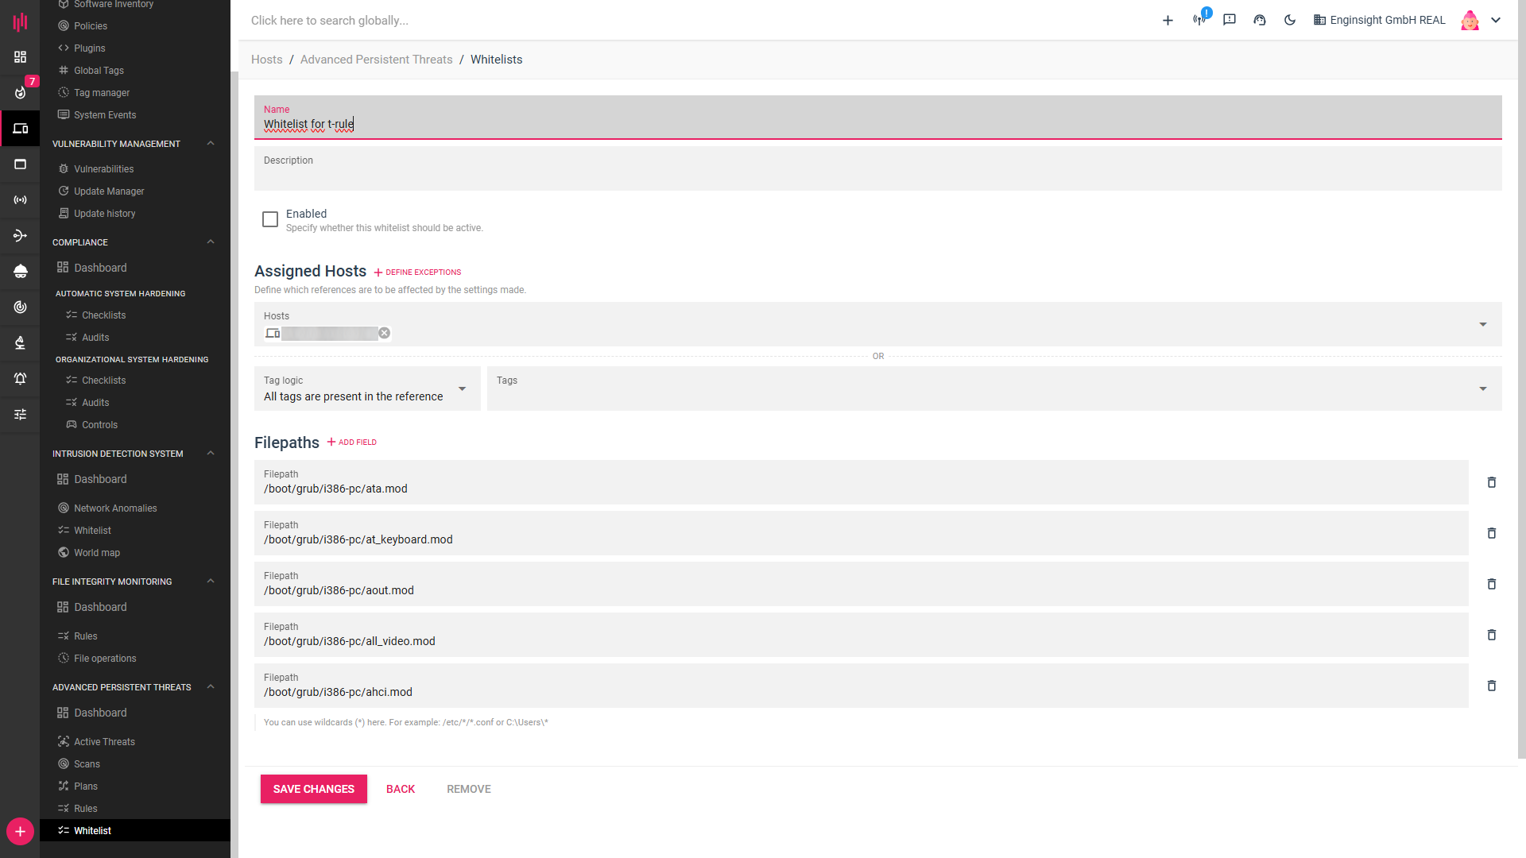Open the support headset icon
Image resolution: width=1526 pixels, height=858 pixels.
point(1259,20)
